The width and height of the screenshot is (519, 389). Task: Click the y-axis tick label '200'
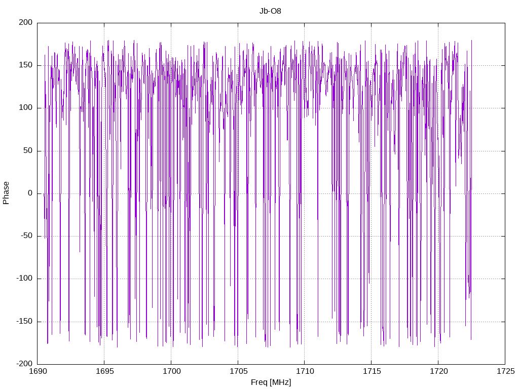[26, 22]
